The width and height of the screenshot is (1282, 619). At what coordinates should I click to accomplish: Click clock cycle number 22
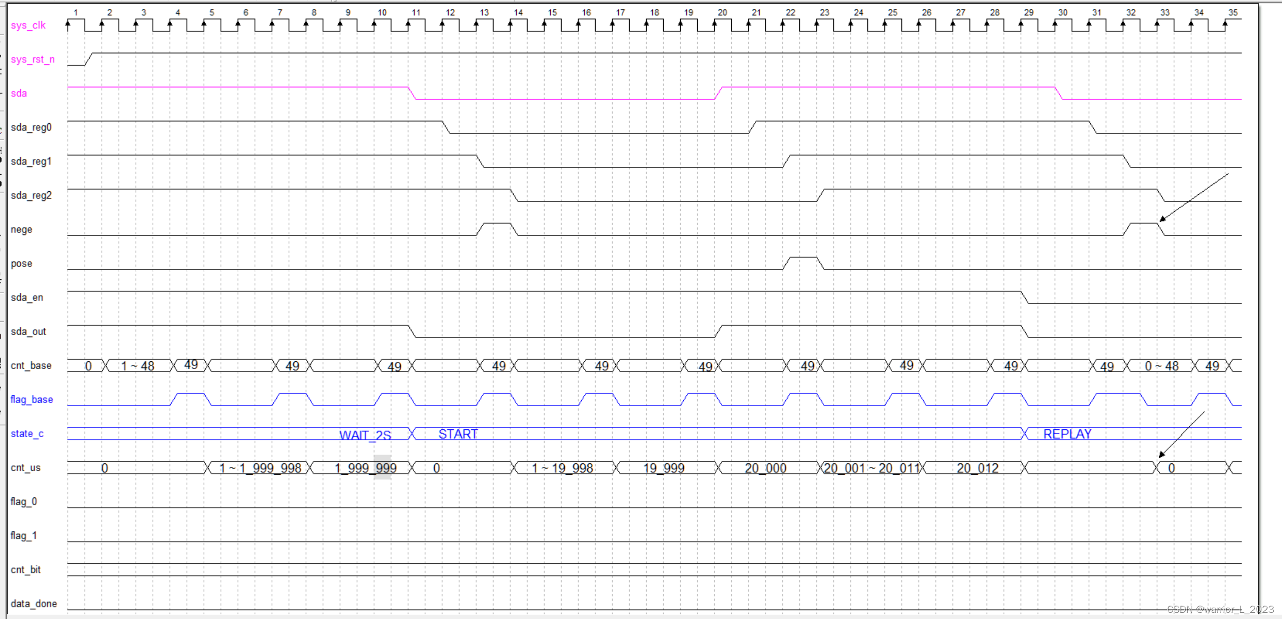(x=790, y=12)
